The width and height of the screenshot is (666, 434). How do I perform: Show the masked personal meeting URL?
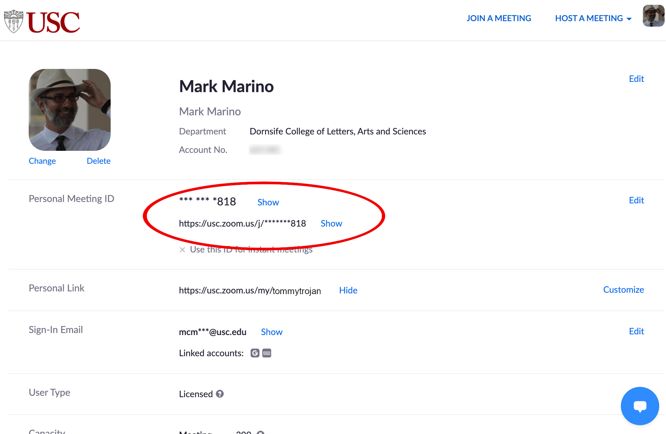[x=331, y=223]
